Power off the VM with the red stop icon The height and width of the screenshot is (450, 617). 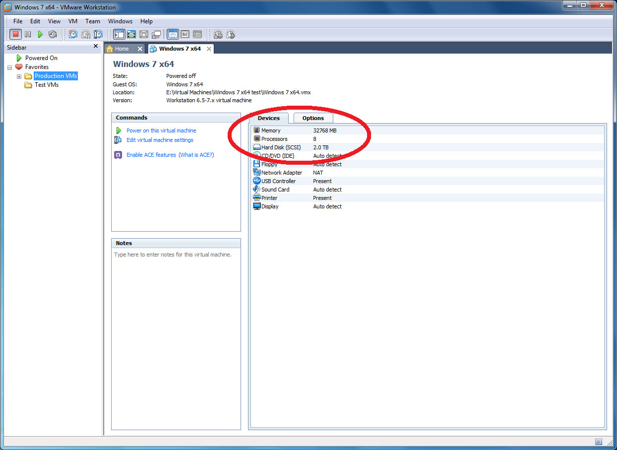(16, 34)
